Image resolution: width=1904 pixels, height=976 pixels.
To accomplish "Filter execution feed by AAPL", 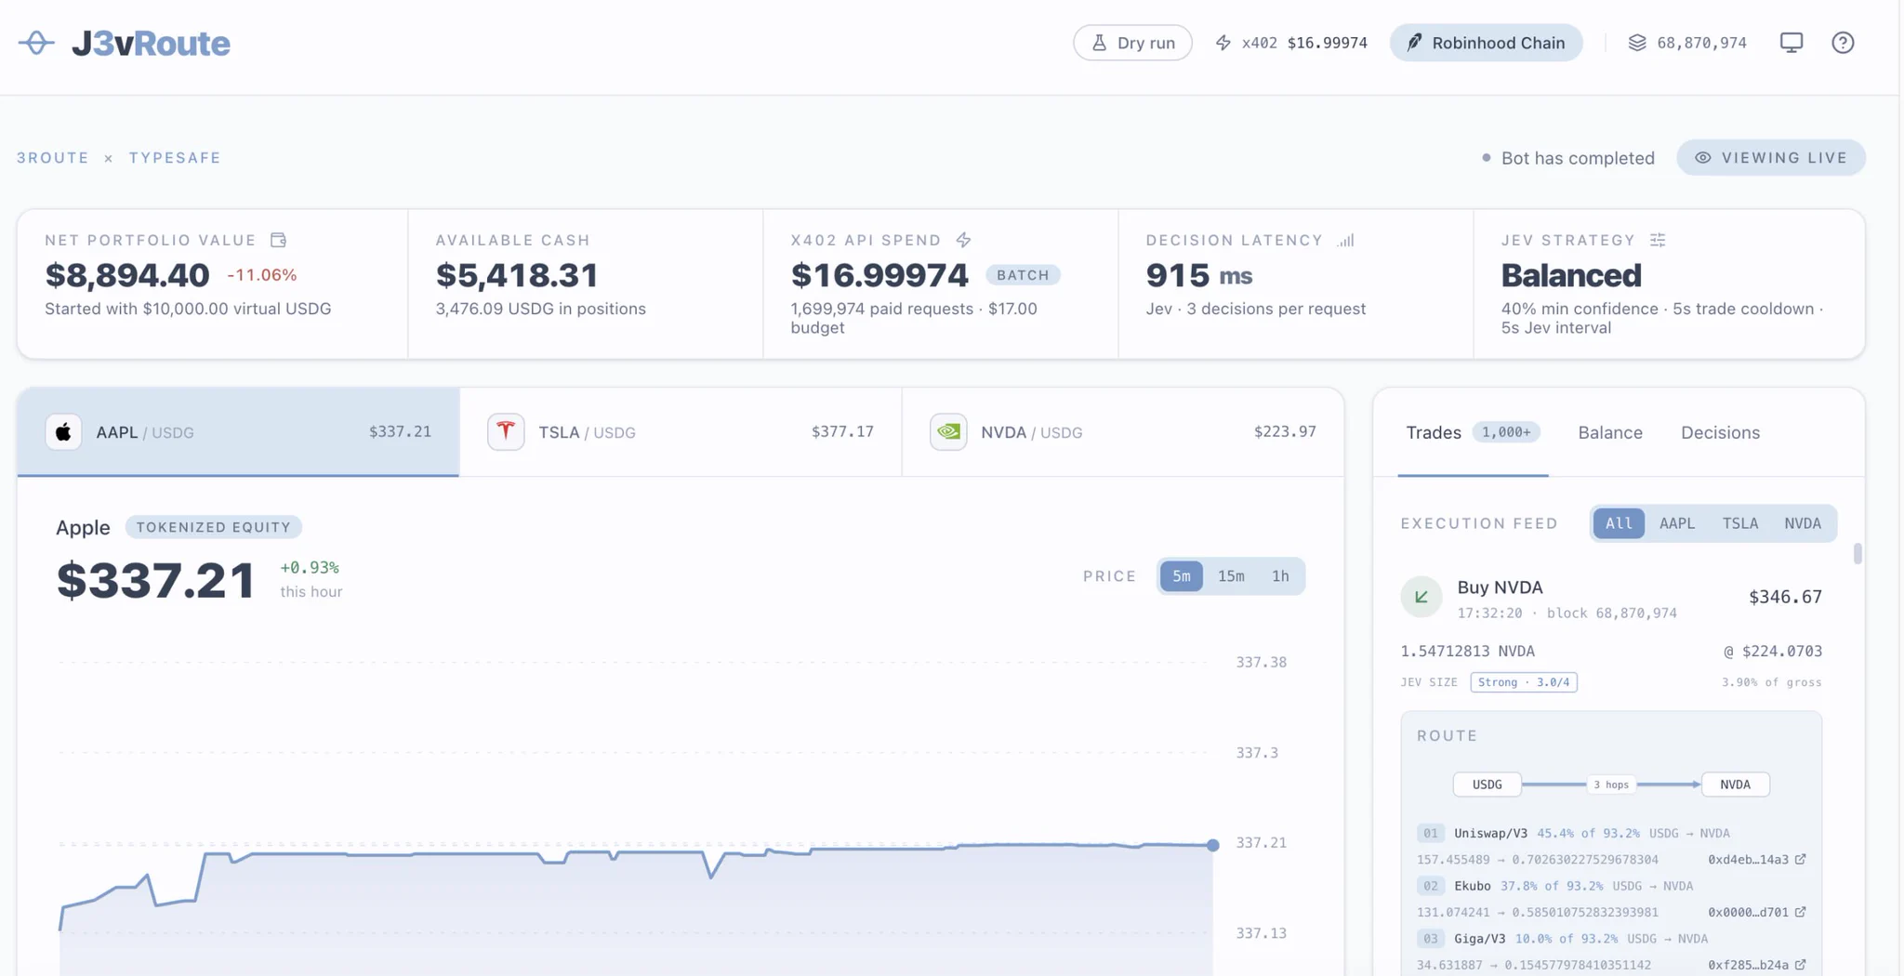I will [x=1677, y=523].
